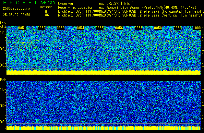
Task: Click the 0951 time marker
Action: (x=22, y=28)
